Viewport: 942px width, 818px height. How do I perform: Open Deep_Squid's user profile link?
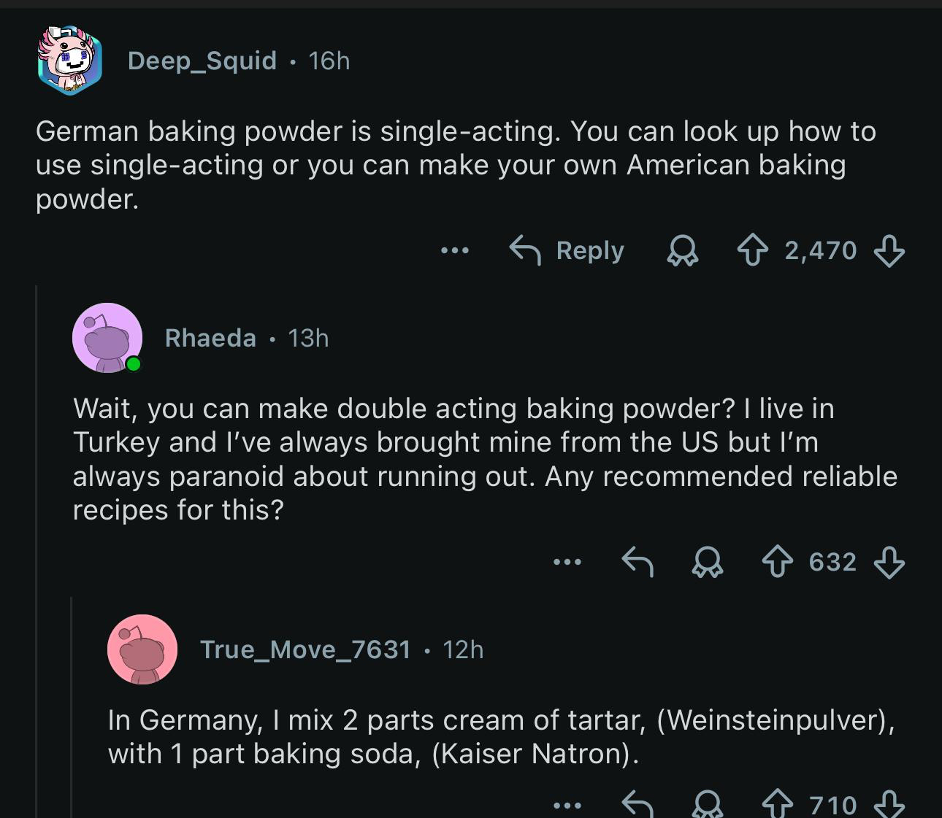(x=202, y=61)
